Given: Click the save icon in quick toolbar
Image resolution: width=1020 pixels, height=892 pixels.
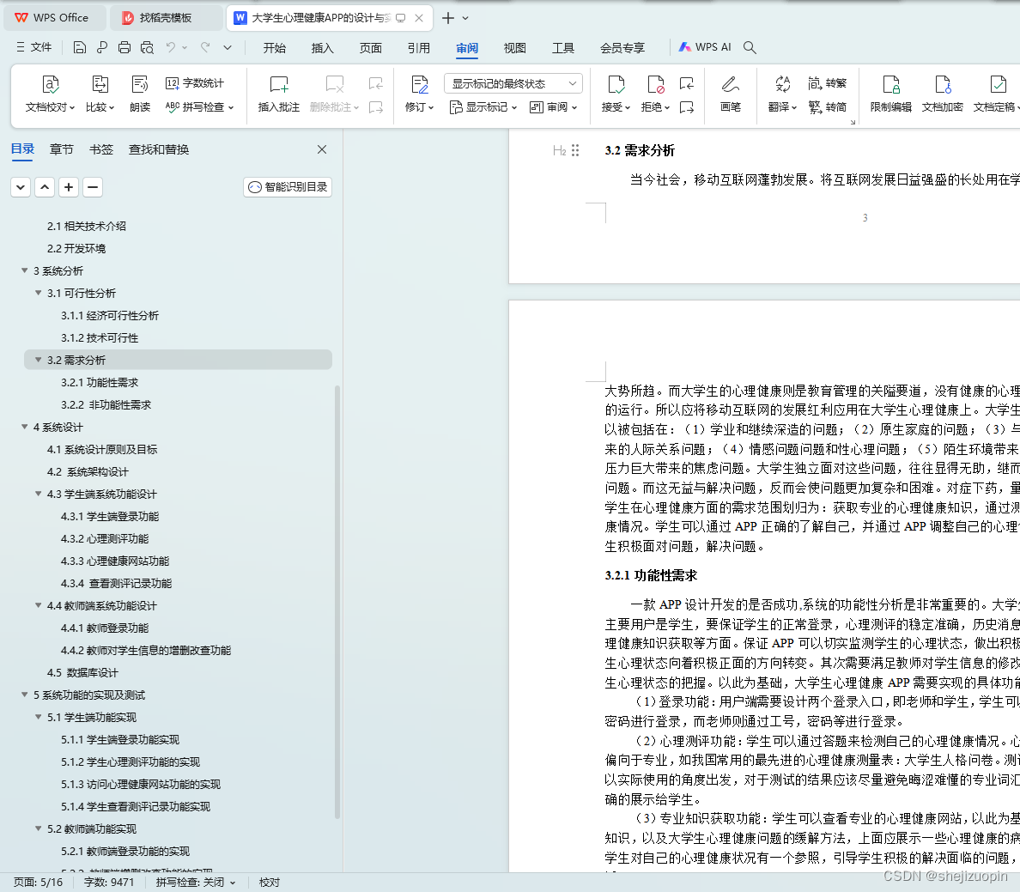Looking at the screenshot, I should pos(79,47).
